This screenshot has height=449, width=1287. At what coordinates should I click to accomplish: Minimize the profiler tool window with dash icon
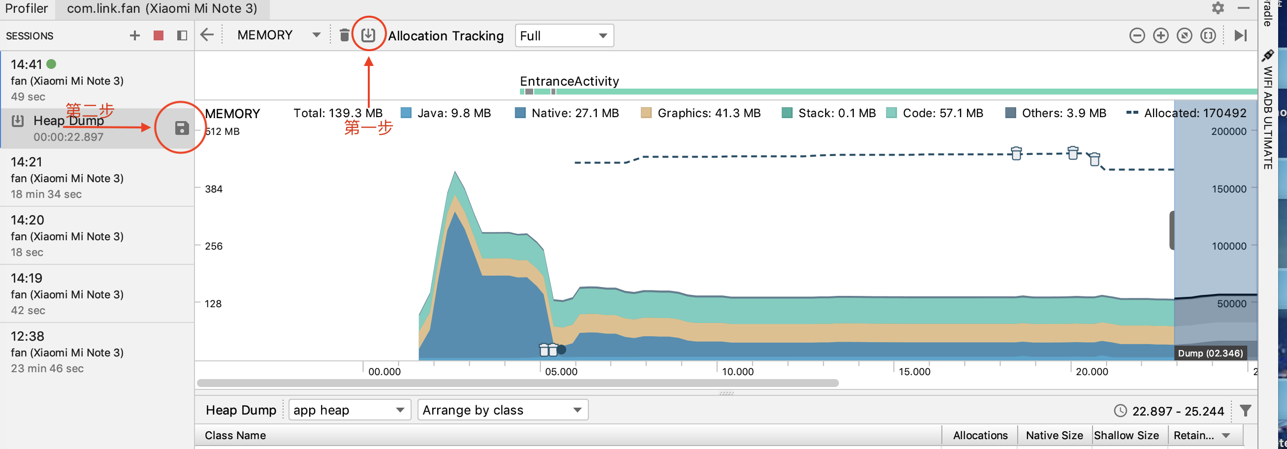(x=1244, y=8)
